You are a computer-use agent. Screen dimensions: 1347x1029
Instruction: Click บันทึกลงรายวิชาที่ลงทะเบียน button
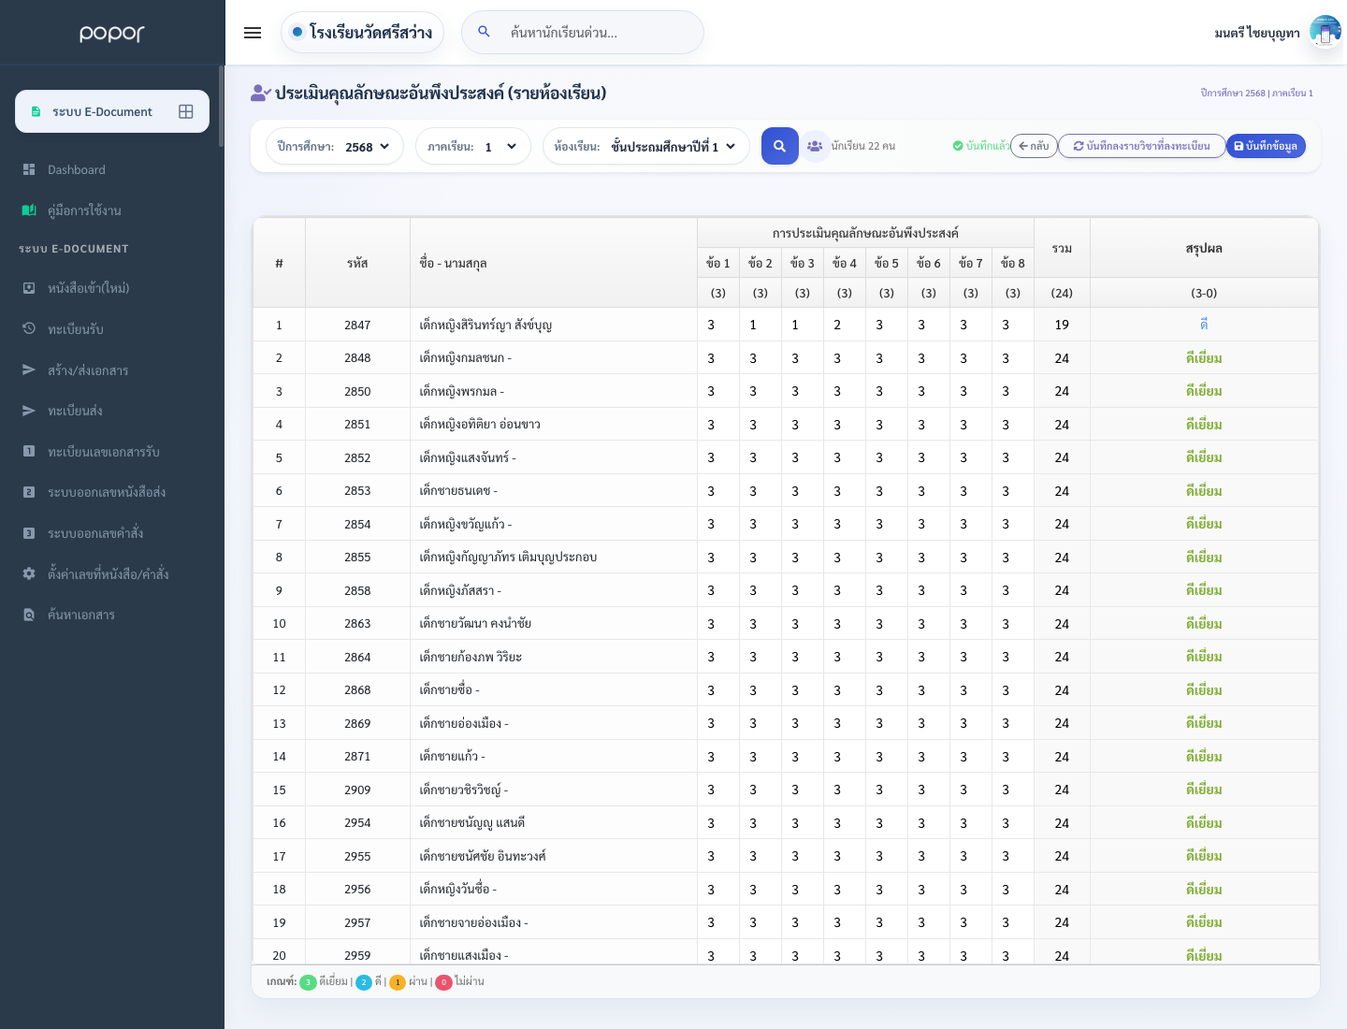coord(1142,146)
